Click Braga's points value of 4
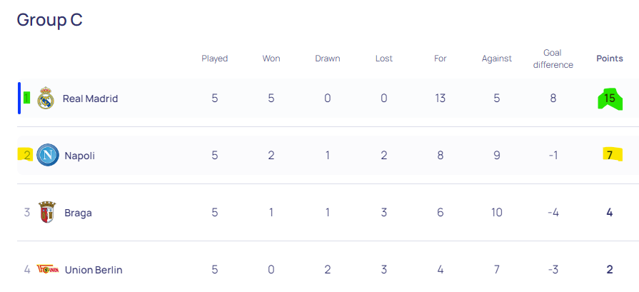This screenshot has height=292, width=639. pos(610,213)
